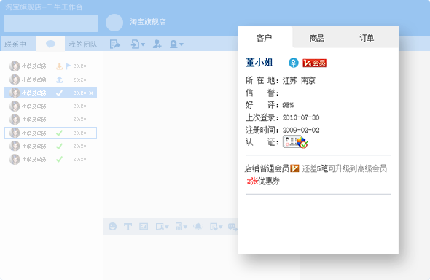
Task: Click the registration date 2009-02-02
Action: tap(301, 130)
